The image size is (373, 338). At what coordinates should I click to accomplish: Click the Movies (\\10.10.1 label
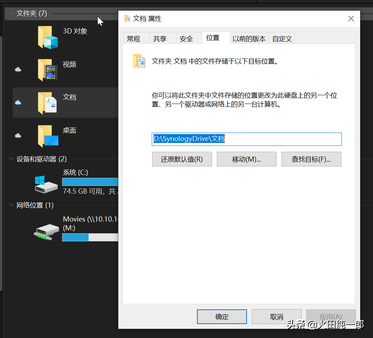[90, 219]
